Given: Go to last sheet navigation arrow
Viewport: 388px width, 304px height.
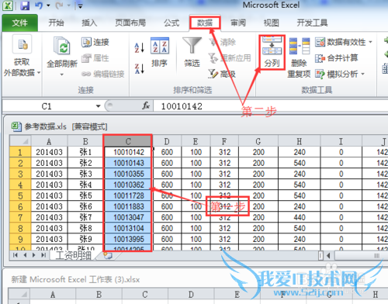Looking at the screenshot, I should tap(43, 255).
